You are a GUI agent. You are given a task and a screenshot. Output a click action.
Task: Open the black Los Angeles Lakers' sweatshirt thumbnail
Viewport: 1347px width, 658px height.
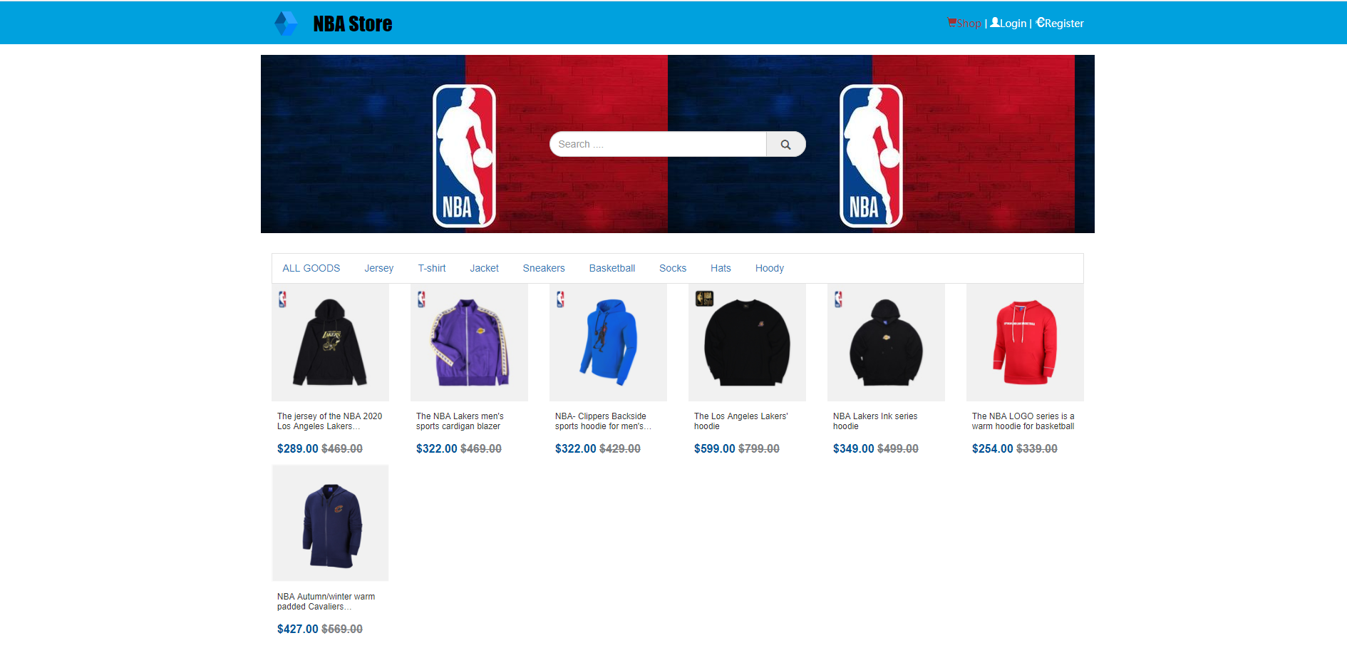[747, 342]
